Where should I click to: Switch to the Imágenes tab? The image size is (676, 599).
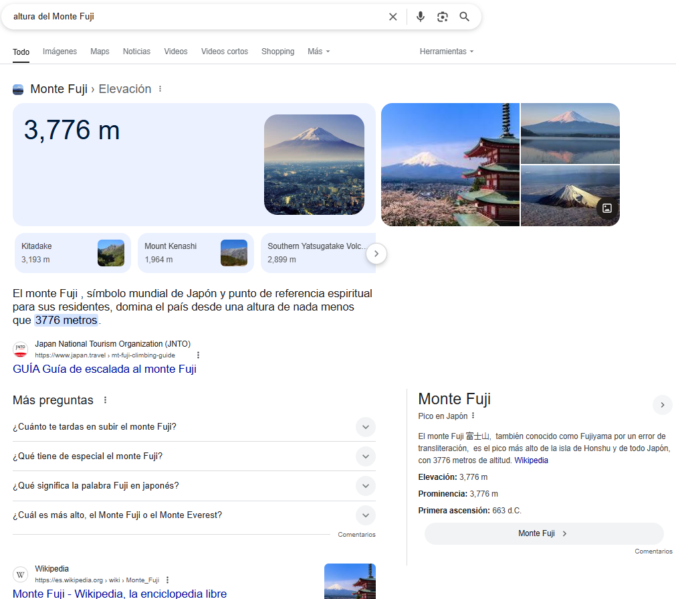(x=60, y=52)
